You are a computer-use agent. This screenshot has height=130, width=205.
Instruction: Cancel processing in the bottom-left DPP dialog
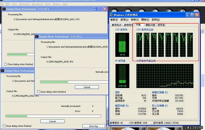pos(53,121)
